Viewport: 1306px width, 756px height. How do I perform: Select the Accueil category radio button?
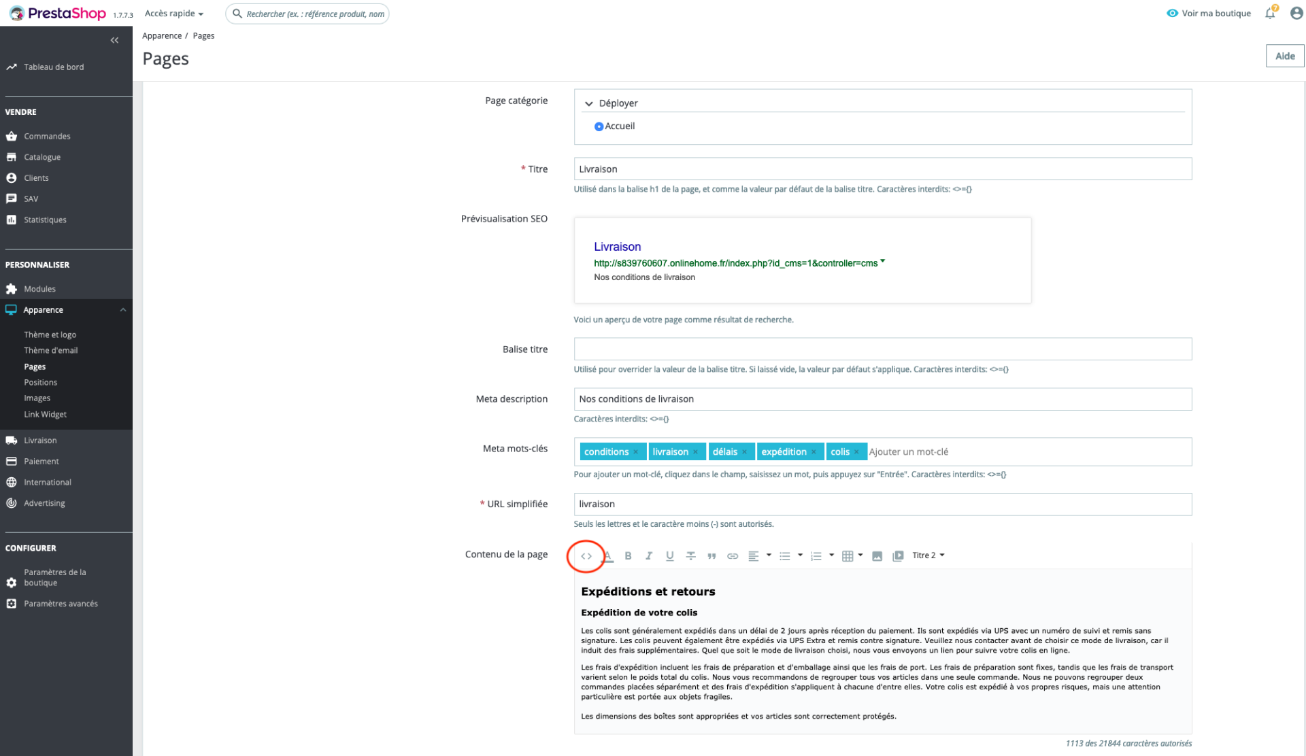point(599,126)
